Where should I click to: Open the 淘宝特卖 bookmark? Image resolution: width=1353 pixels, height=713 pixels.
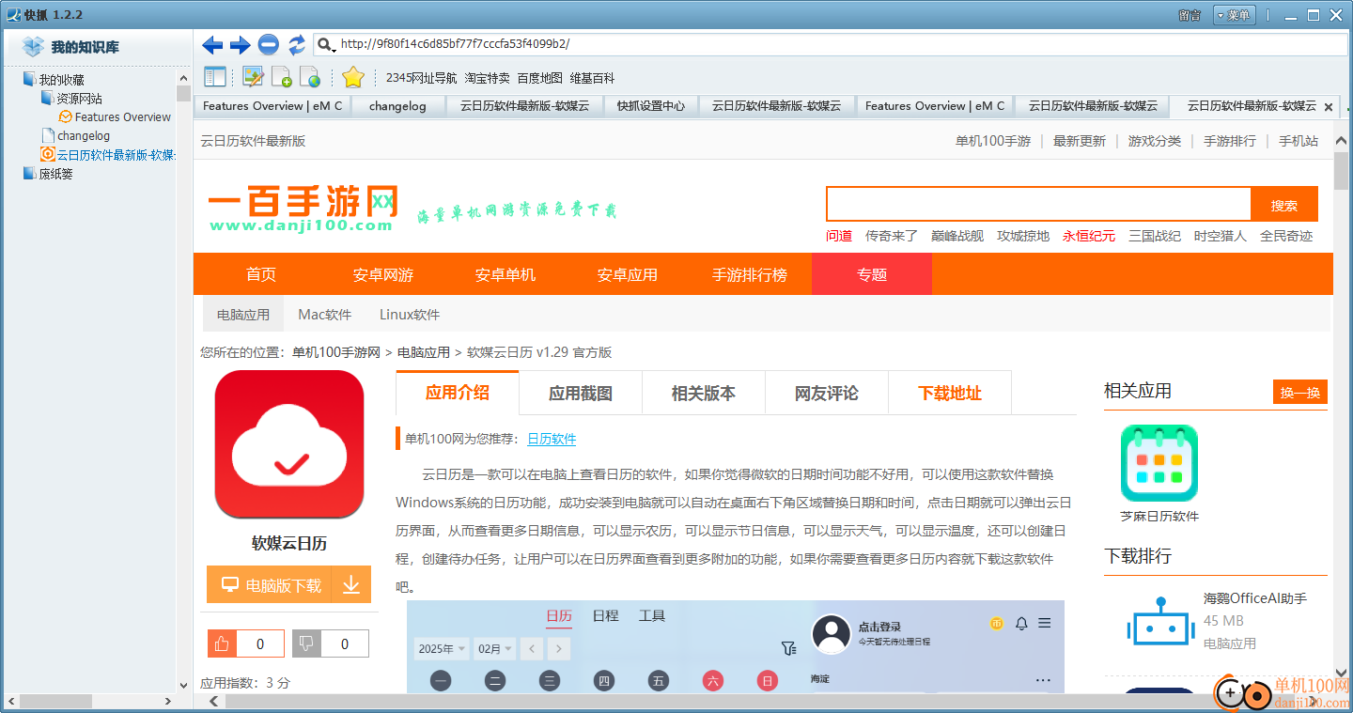tap(487, 78)
